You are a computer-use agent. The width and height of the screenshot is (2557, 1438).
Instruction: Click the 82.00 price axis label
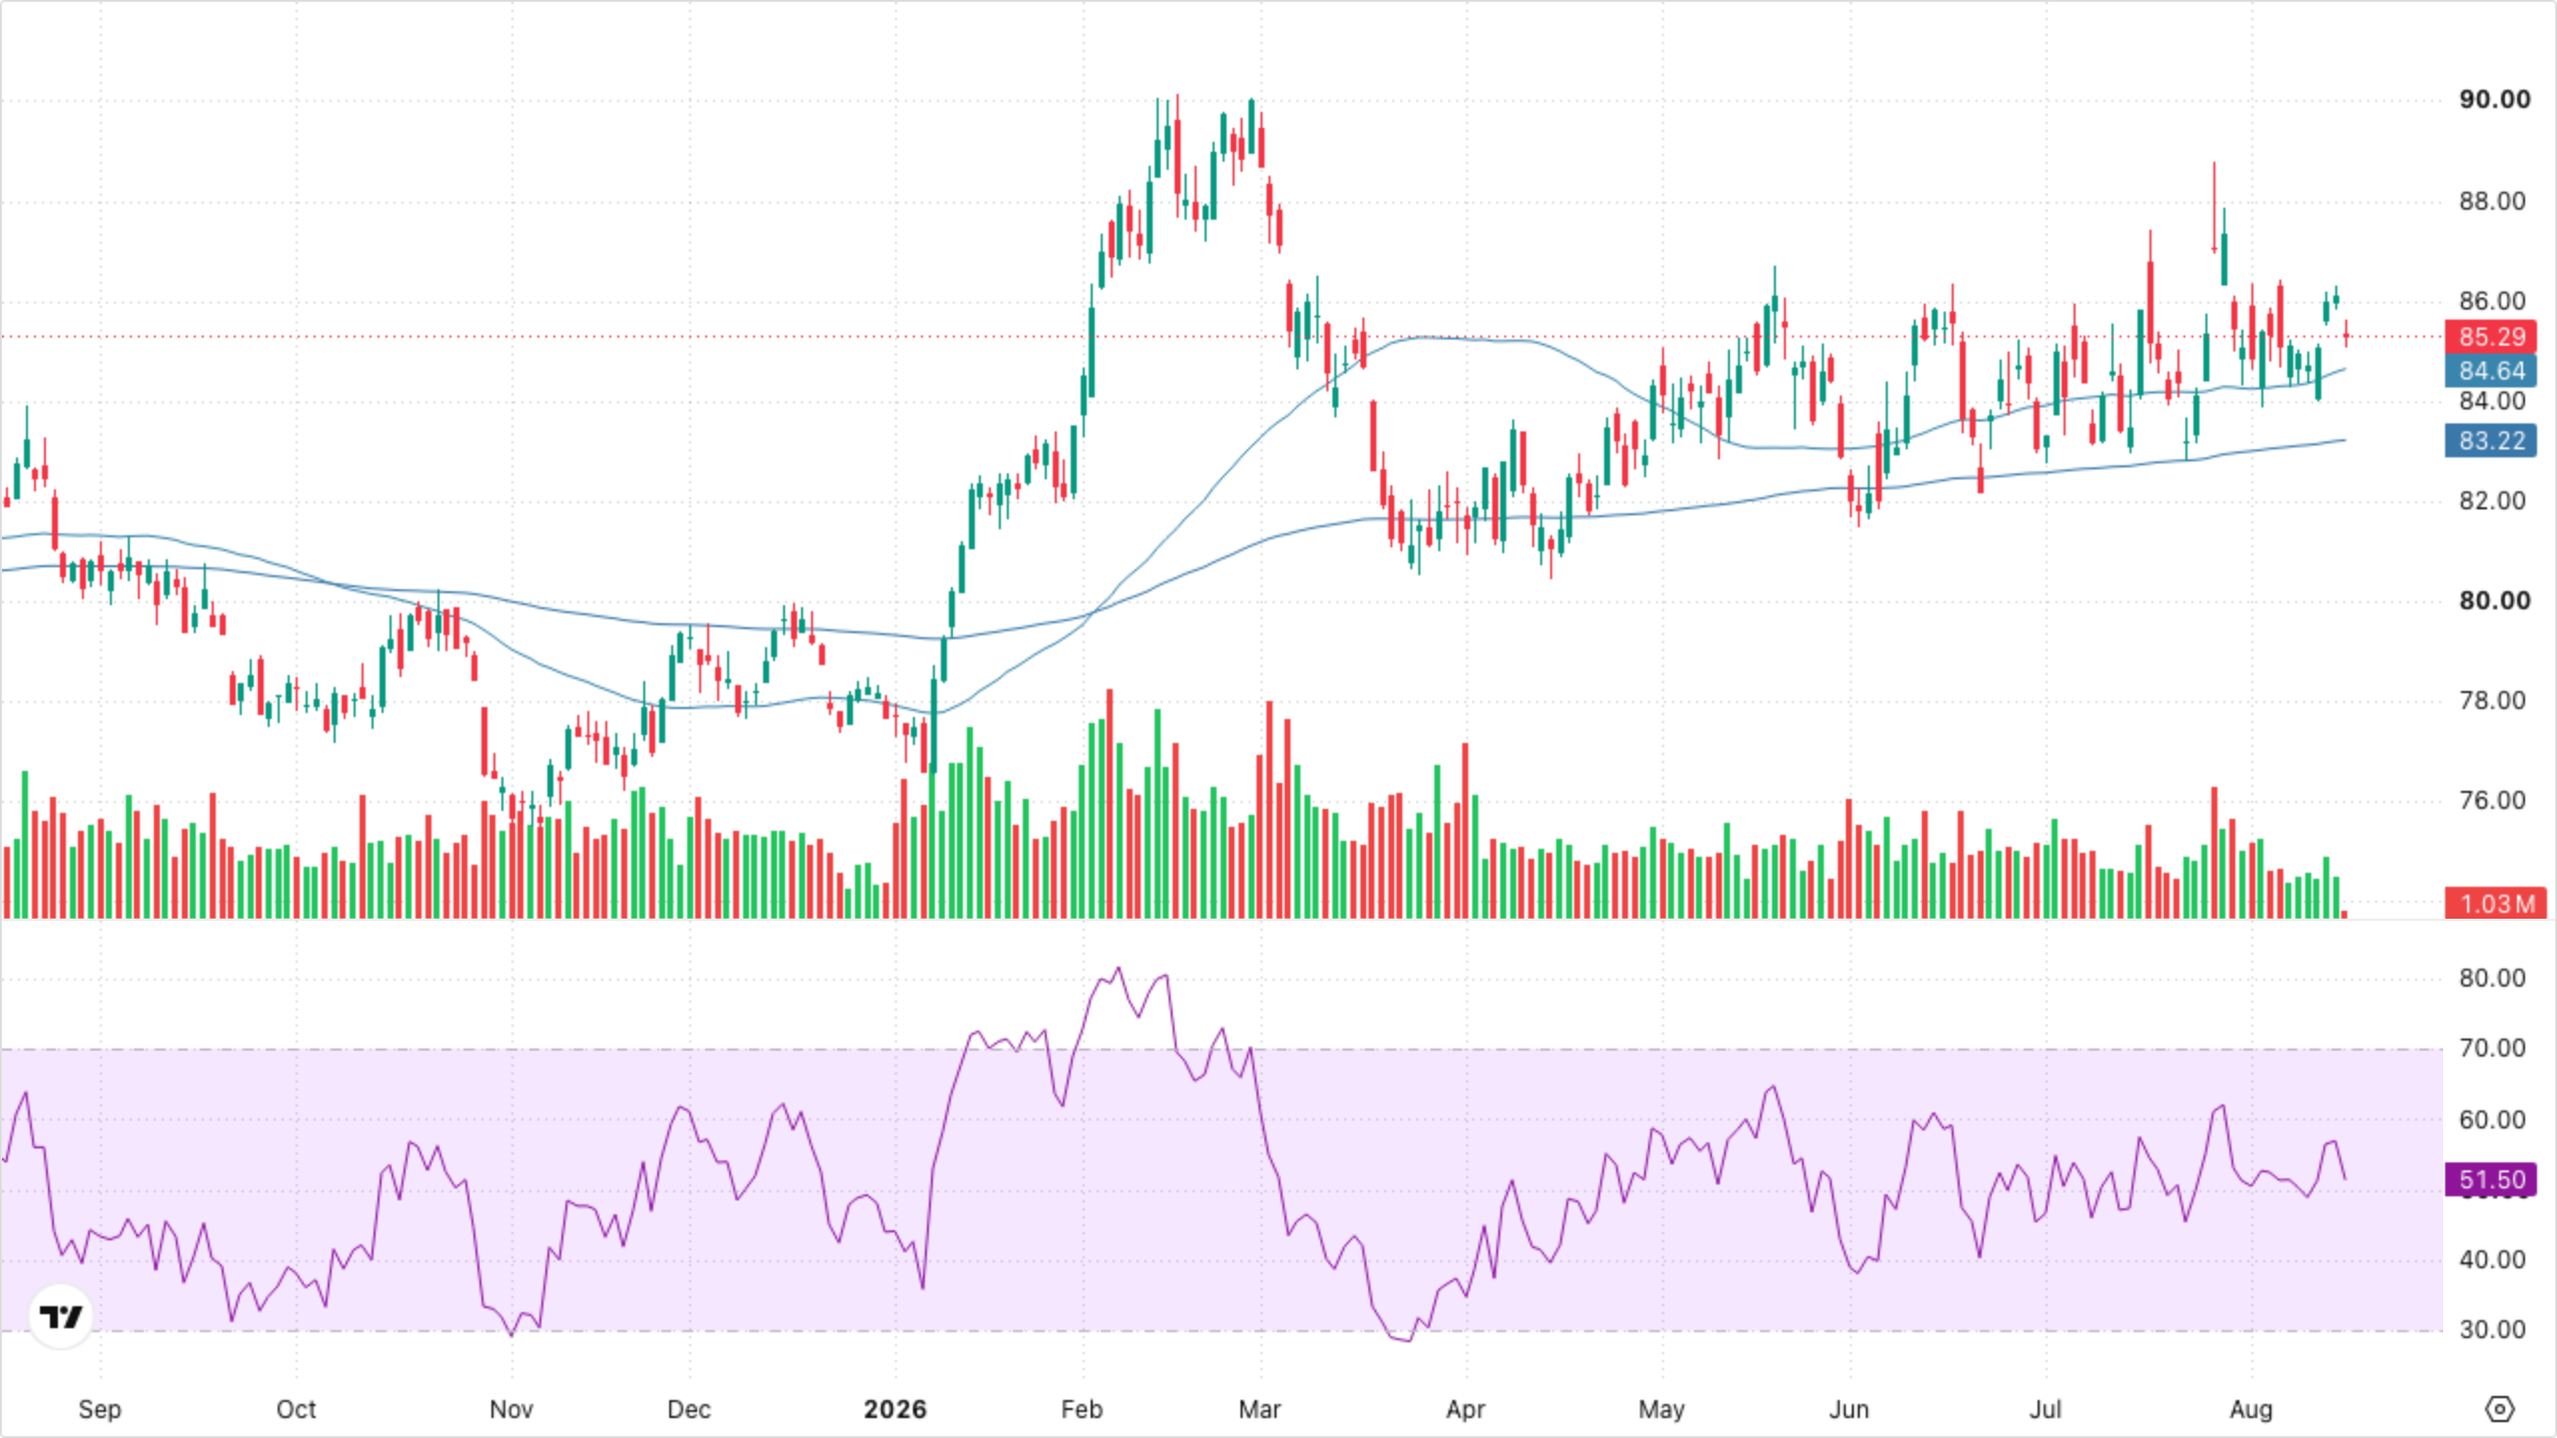(x=2492, y=501)
